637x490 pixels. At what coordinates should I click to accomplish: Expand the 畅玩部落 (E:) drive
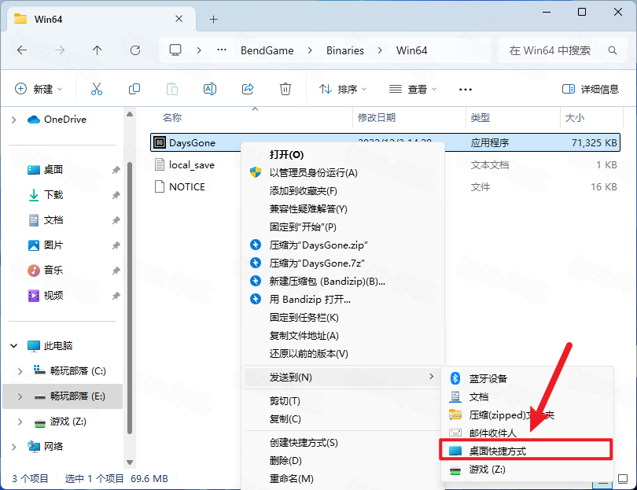(20, 396)
